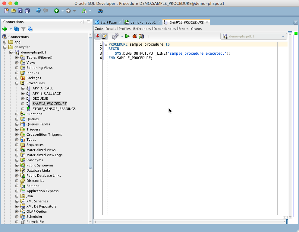
Task: Select the DEQUEUE procedure
Action: (40, 98)
